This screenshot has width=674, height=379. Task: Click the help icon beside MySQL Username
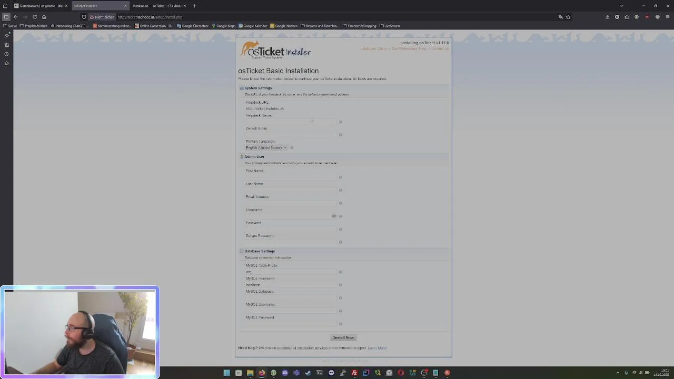pyautogui.click(x=340, y=311)
